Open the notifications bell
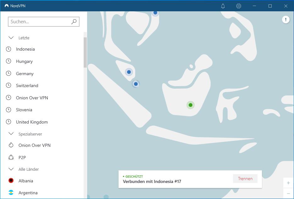 pos(223,6)
